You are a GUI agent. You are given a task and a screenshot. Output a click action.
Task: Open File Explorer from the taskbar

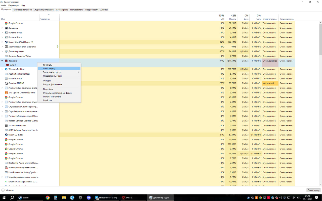(64, 198)
